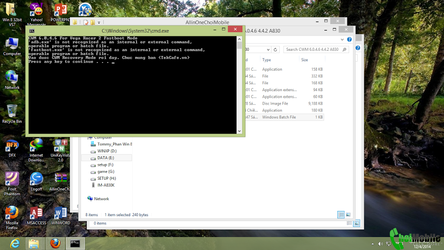Show hidden tray icons arrow
The width and height of the screenshot is (444, 250).
372,244
